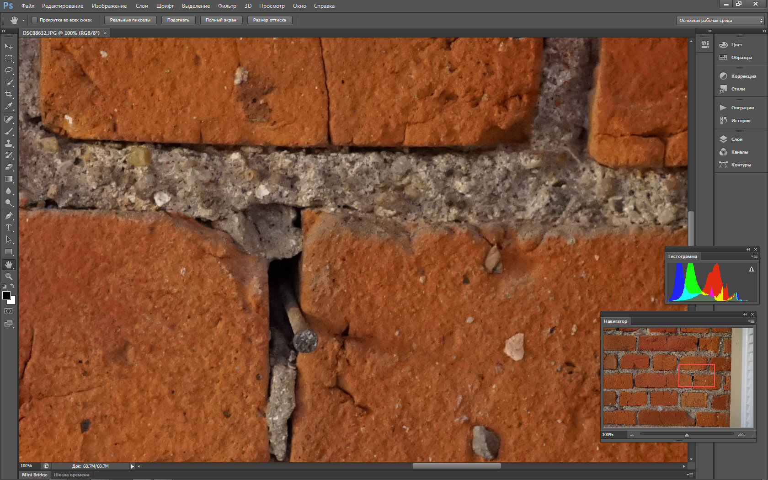Open the История panel

[x=740, y=121]
